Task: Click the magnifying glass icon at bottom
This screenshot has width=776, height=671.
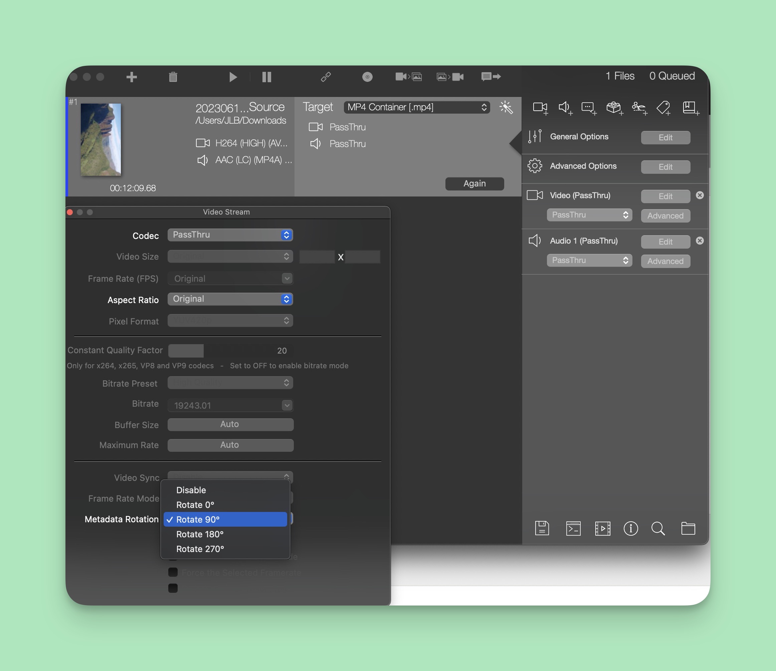Action: [658, 529]
